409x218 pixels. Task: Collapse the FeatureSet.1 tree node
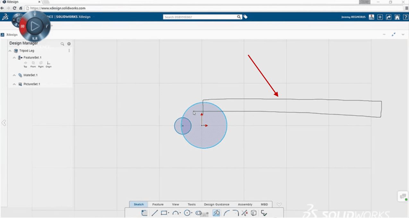tap(14, 58)
